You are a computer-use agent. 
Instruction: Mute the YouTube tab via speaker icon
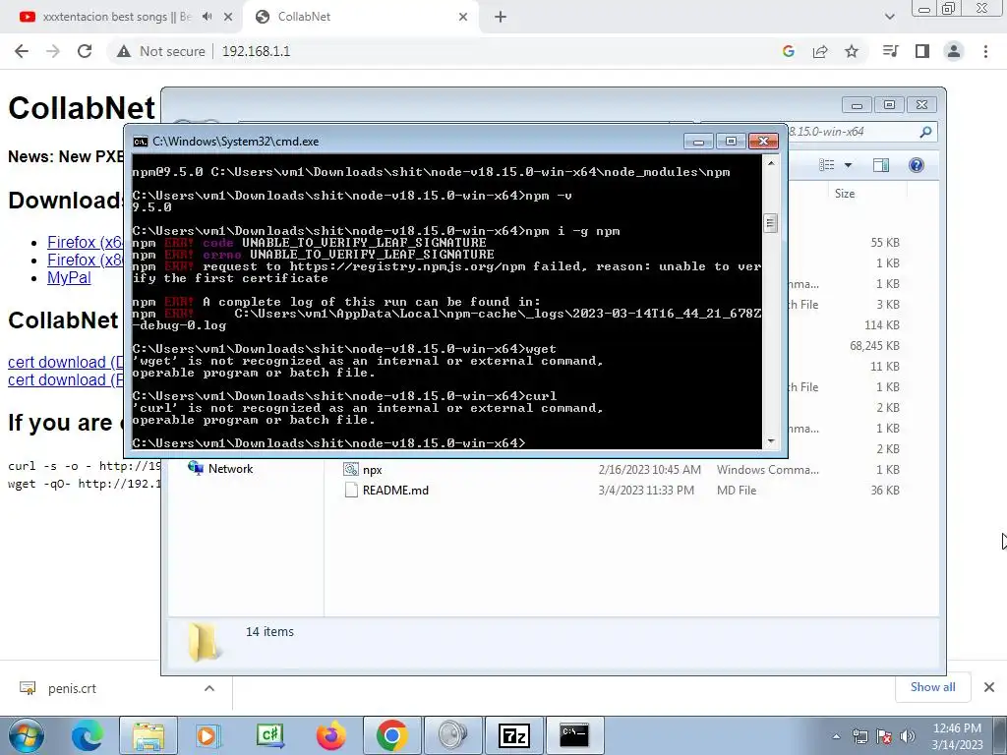click(207, 17)
